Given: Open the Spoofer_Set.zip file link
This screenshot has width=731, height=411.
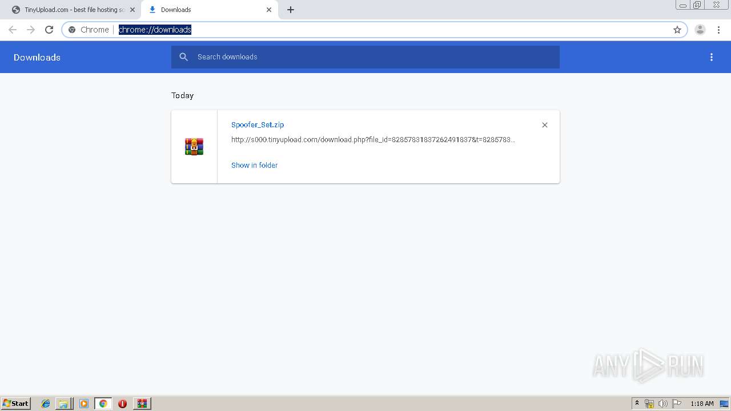Looking at the screenshot, I should click(x=258, y=124).
